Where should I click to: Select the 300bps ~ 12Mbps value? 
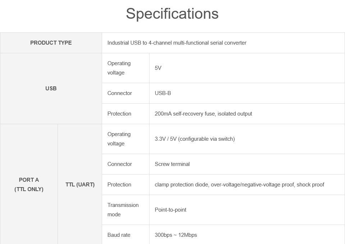coord(176,235)
